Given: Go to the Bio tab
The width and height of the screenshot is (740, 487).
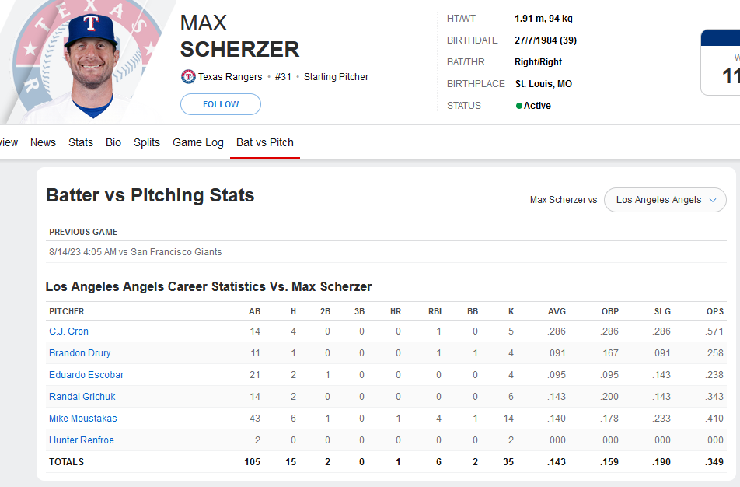Looking at the screenshot, I should click(113, 142).
